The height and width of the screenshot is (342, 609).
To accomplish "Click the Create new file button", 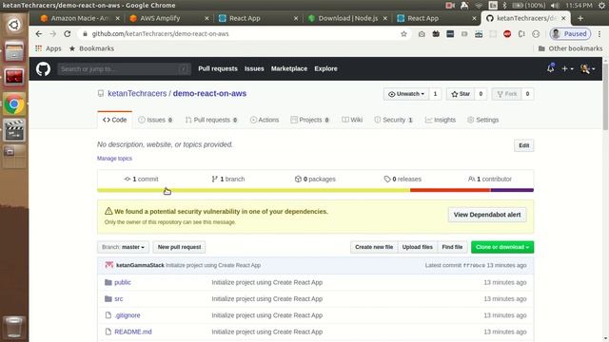I will coord(374,247).
